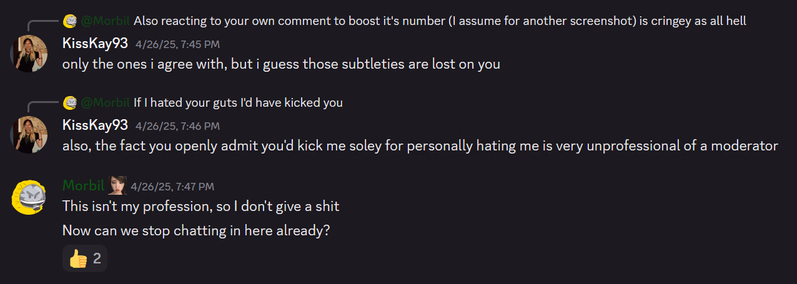Click the small role icon beside Morbil's name
Screen dimensions: 797x284
[118, 185]
